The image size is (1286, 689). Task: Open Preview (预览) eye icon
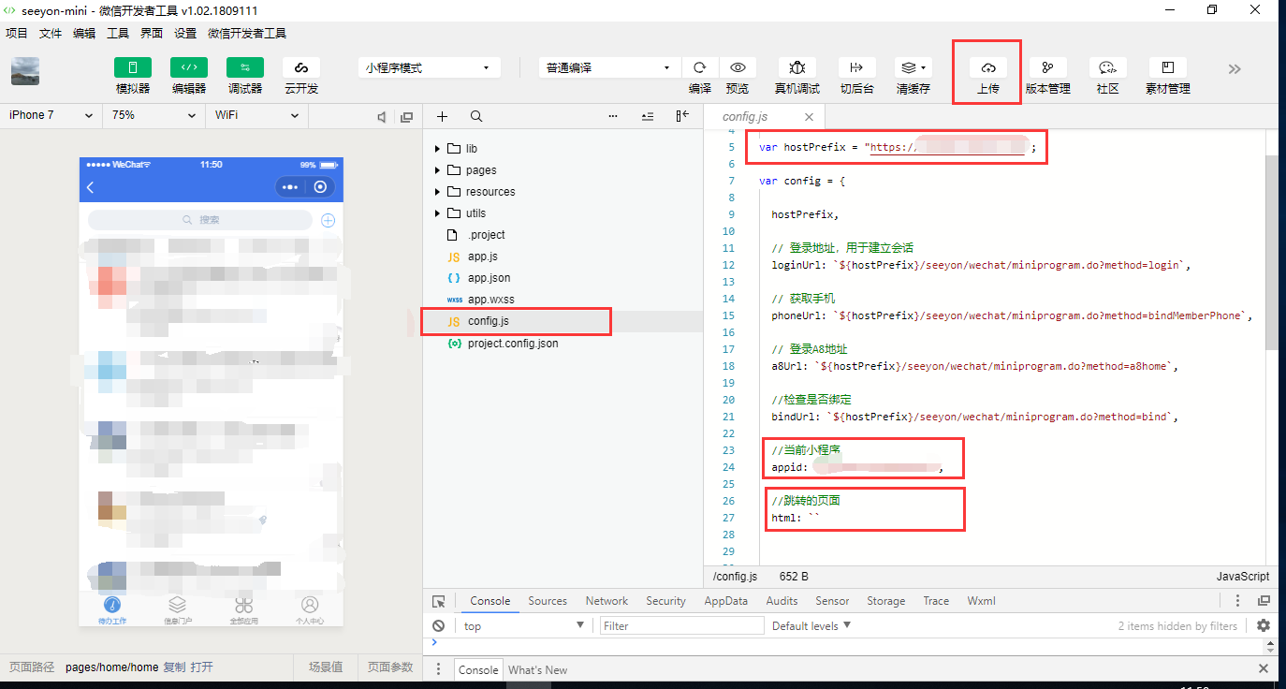[x=738, y=68]
